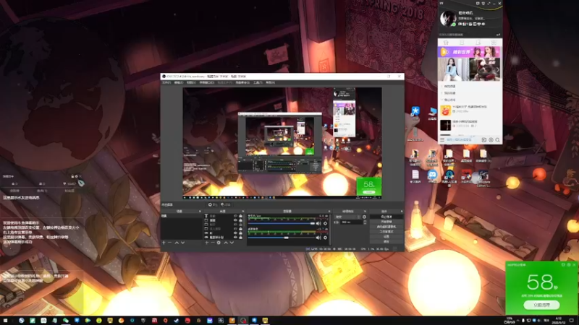Open the Docks menu in OBS
Viewport: 579px width, 325px height.
point(207,82)
